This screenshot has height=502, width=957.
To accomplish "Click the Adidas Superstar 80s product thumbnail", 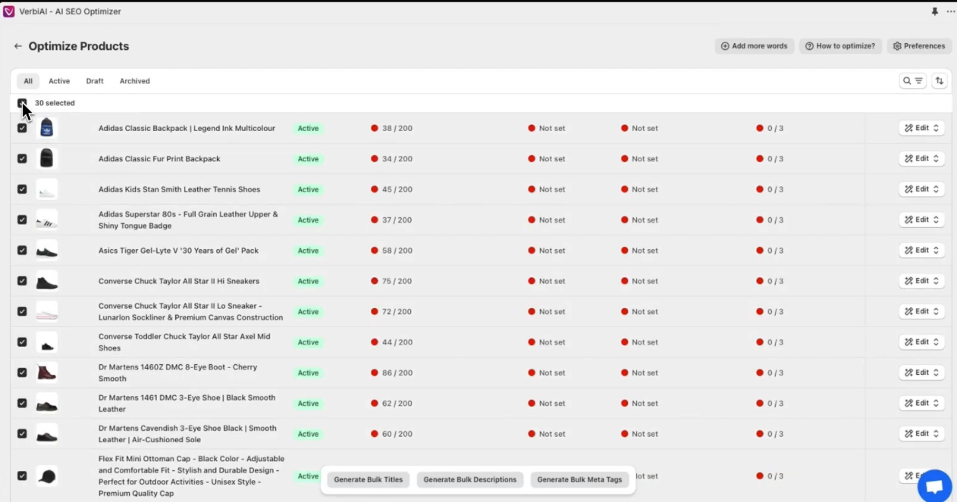I will point(47,220).
